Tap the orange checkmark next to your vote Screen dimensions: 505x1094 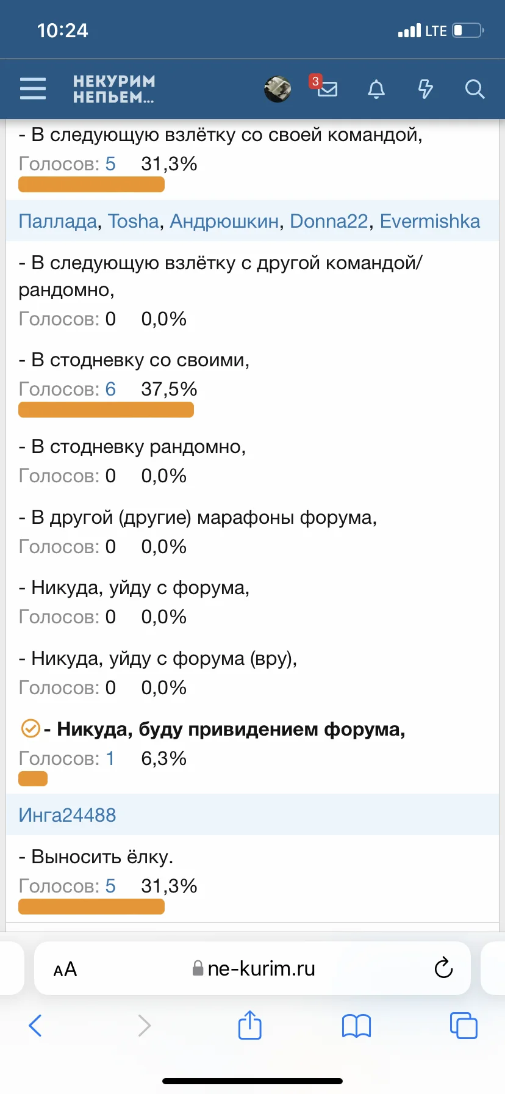pyautogui.click(x=29, y=729)
